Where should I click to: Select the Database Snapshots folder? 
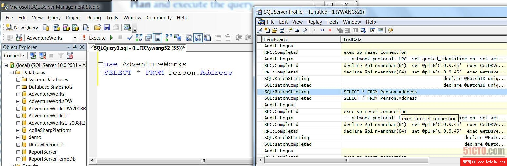tap(51, 87)
